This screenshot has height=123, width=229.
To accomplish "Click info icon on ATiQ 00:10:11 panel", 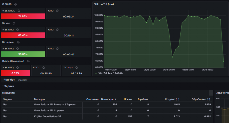I will click(57, 30).
